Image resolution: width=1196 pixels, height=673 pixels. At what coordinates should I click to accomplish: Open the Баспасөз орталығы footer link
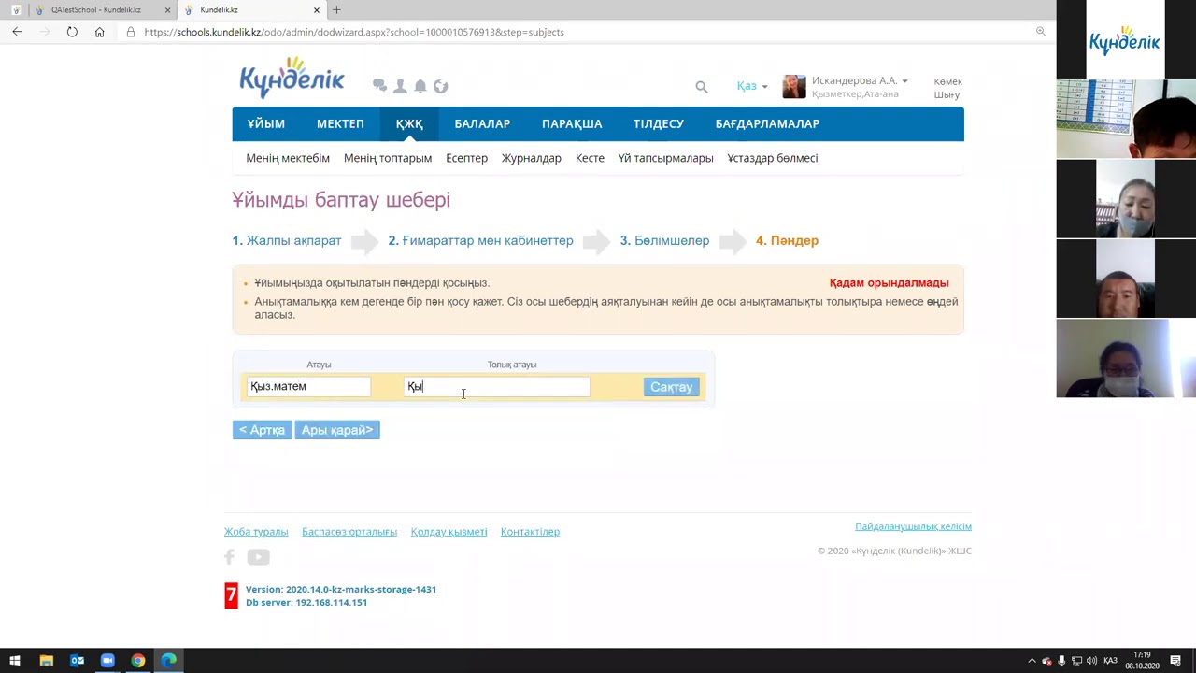coord(349,532)
